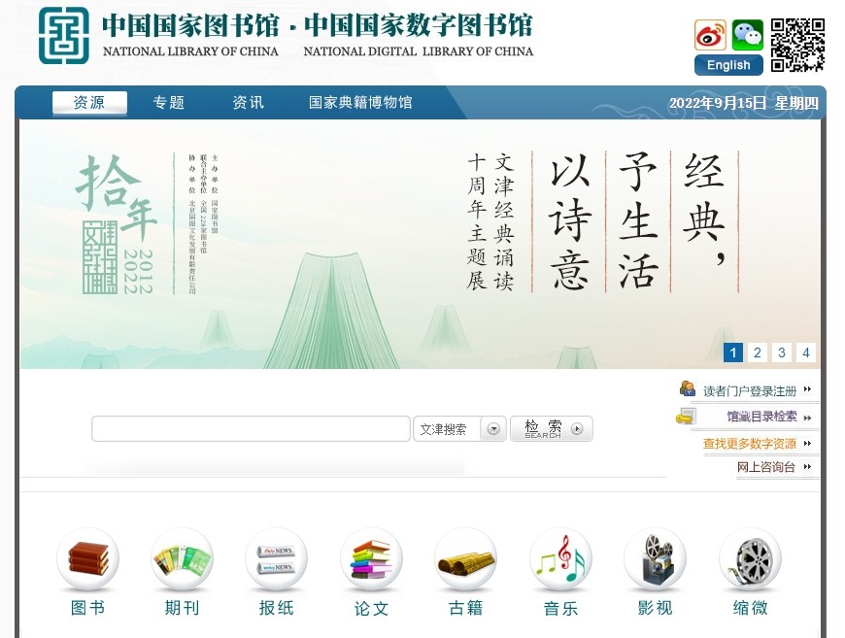The height and width of the screenshot is (638, 845).
Task: Click arrow beside 馆藏目录检索
Action: 807,418
